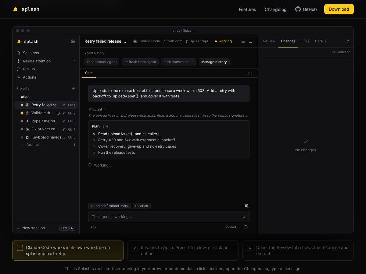The width and height of the screenshot is (366, 274).
Task: Click the GitHub logo in top navigation
Action: [x=298, y=9]
